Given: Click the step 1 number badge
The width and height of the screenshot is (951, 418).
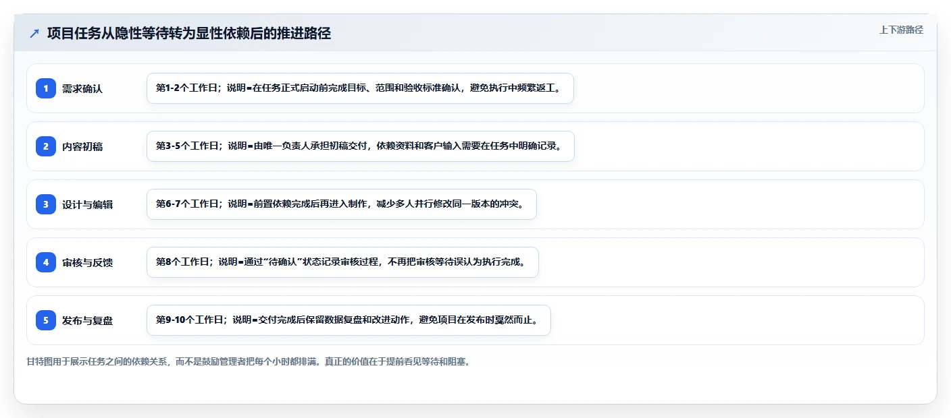Looking at the screenshot, I should point(46,88).
